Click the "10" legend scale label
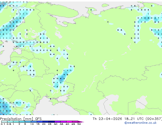162x125 pixels. click(x=32, y=124)
